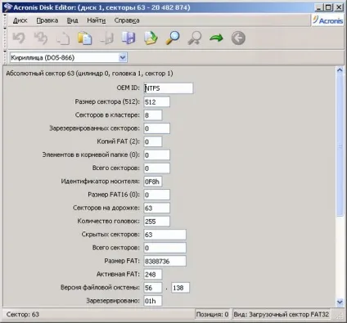Click the Acronis logo in menu bar
The width and height of the screenshot is (347, 323).
(327, 20)
